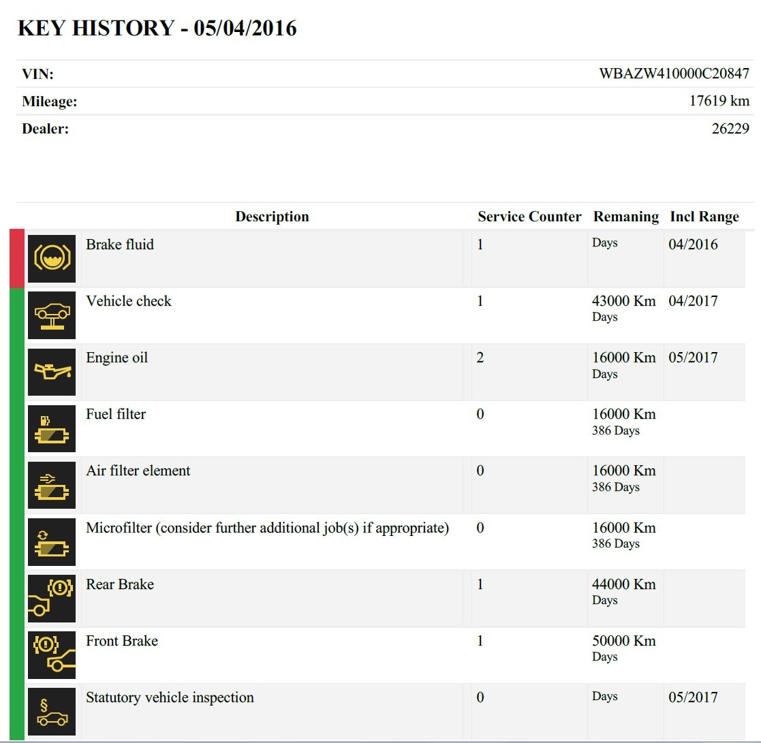The image size is (761, 743).
Task: Select the Microfilter recirculation icon
Action: (x=52, y=541)
